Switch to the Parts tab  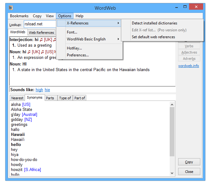[x=51, y=98]
